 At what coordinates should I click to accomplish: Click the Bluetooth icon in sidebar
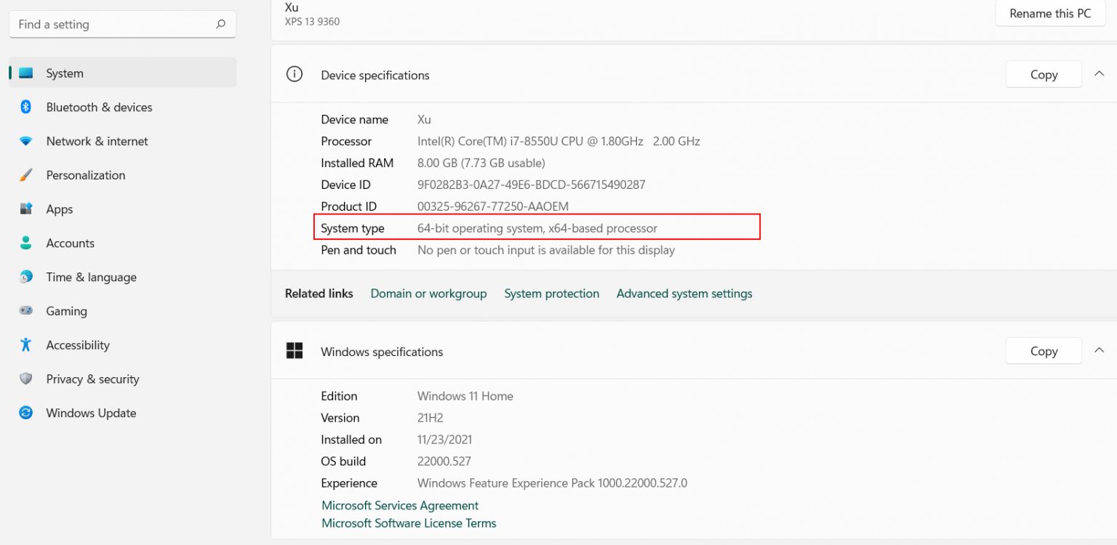(x=26, y=108)
